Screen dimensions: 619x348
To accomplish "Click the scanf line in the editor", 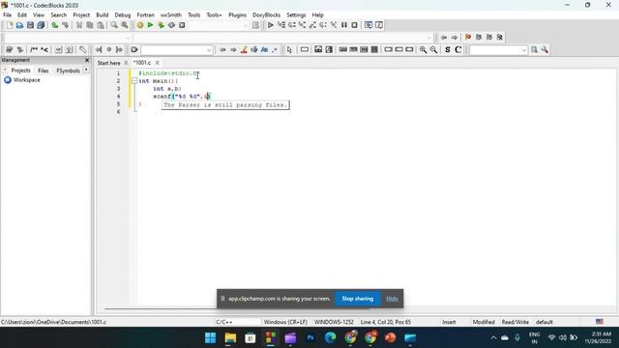I will click(x=182, y=97).
